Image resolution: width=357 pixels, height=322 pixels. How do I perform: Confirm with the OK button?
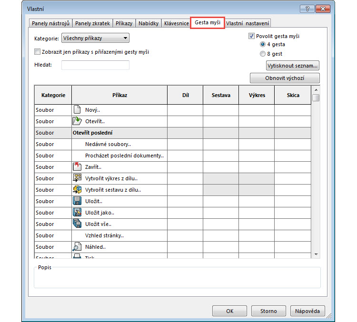pyautogui.click(x=229, y=311)
